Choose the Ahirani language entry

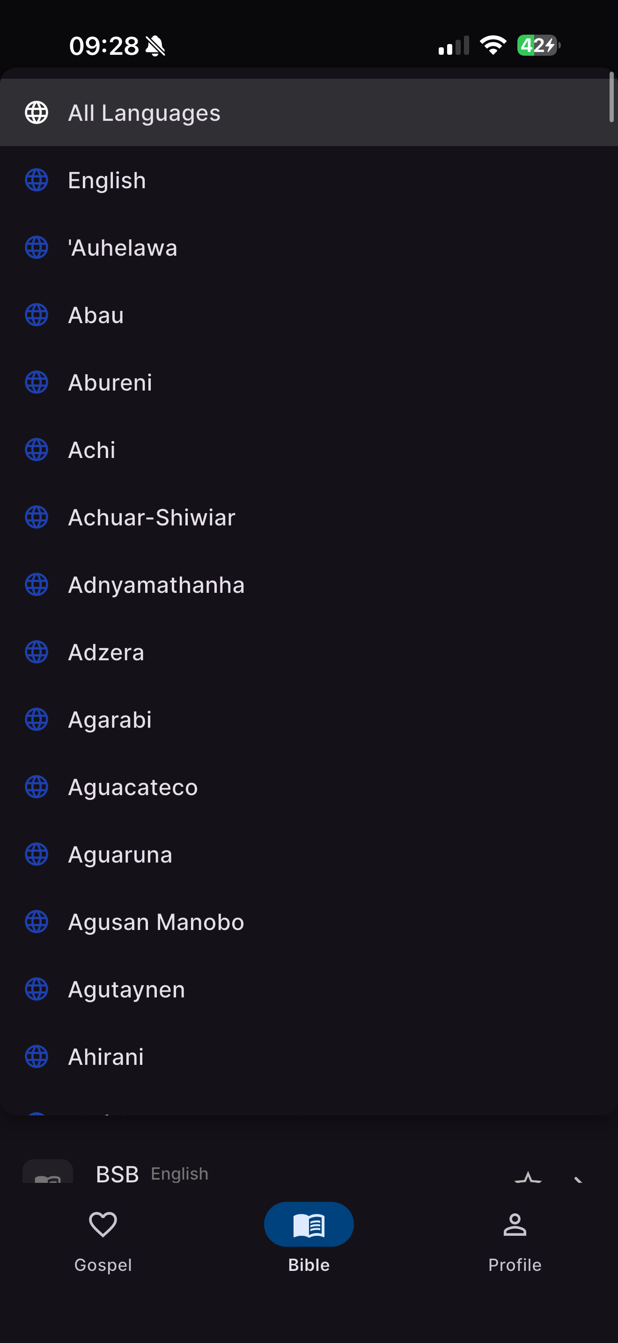click(x=106, y=1057)
